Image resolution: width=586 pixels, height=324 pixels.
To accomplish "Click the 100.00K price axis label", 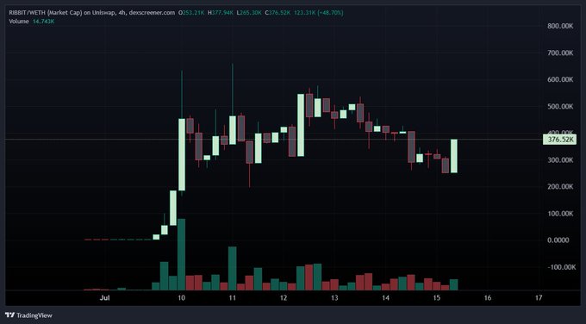I will click(x=560, y=214).
